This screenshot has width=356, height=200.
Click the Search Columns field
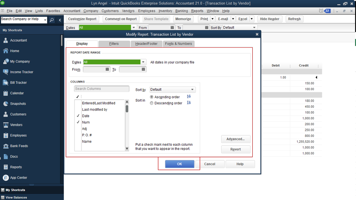click(102, 89)
